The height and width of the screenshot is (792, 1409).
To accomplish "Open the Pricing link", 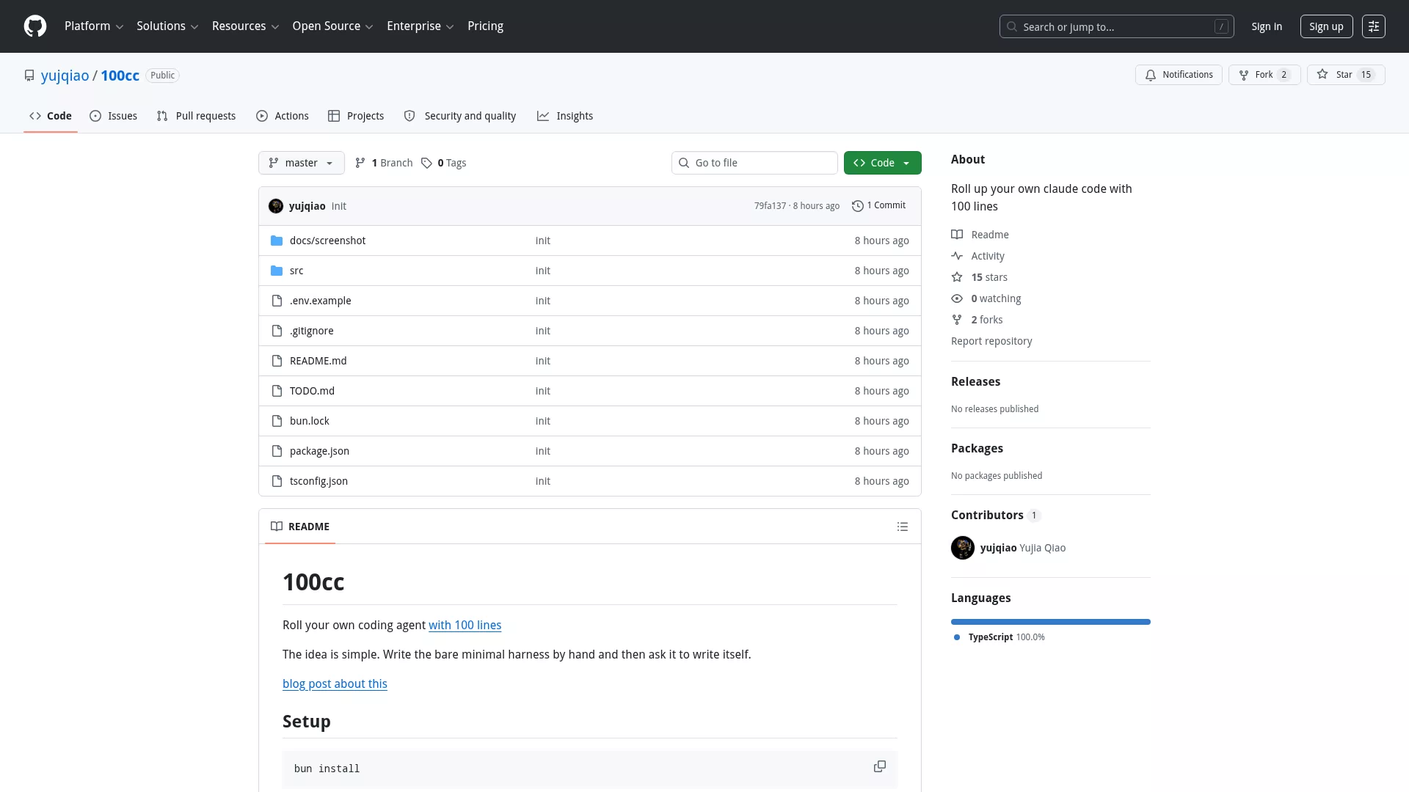I will 486,26.
